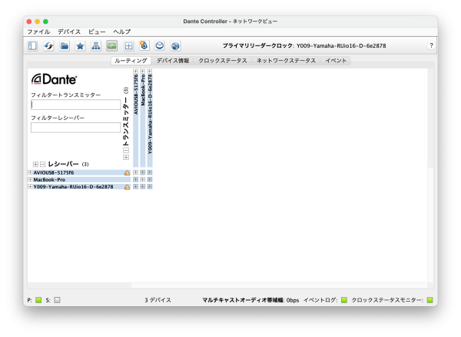This screenshot has width=461, height=337.
Task: Expand the AVIOUSB-5175f6 transmitter column
Action: (x=135, y=72)
